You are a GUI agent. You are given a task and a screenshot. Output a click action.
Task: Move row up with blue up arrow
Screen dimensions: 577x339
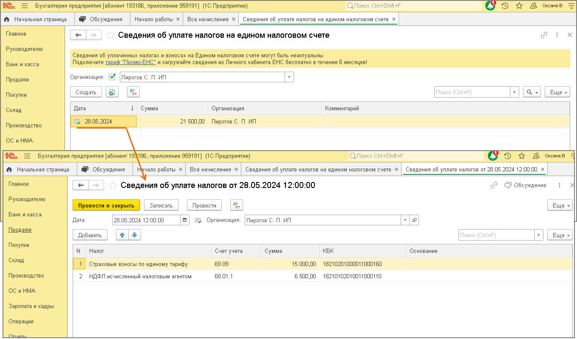[x=122, y=235]
